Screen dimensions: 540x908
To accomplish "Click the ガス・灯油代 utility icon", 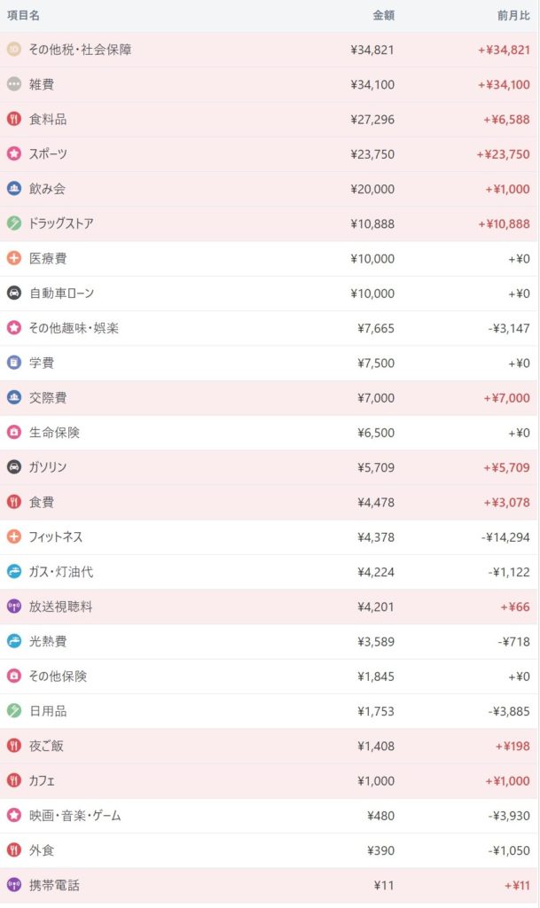I will click(x=14, y=572).
